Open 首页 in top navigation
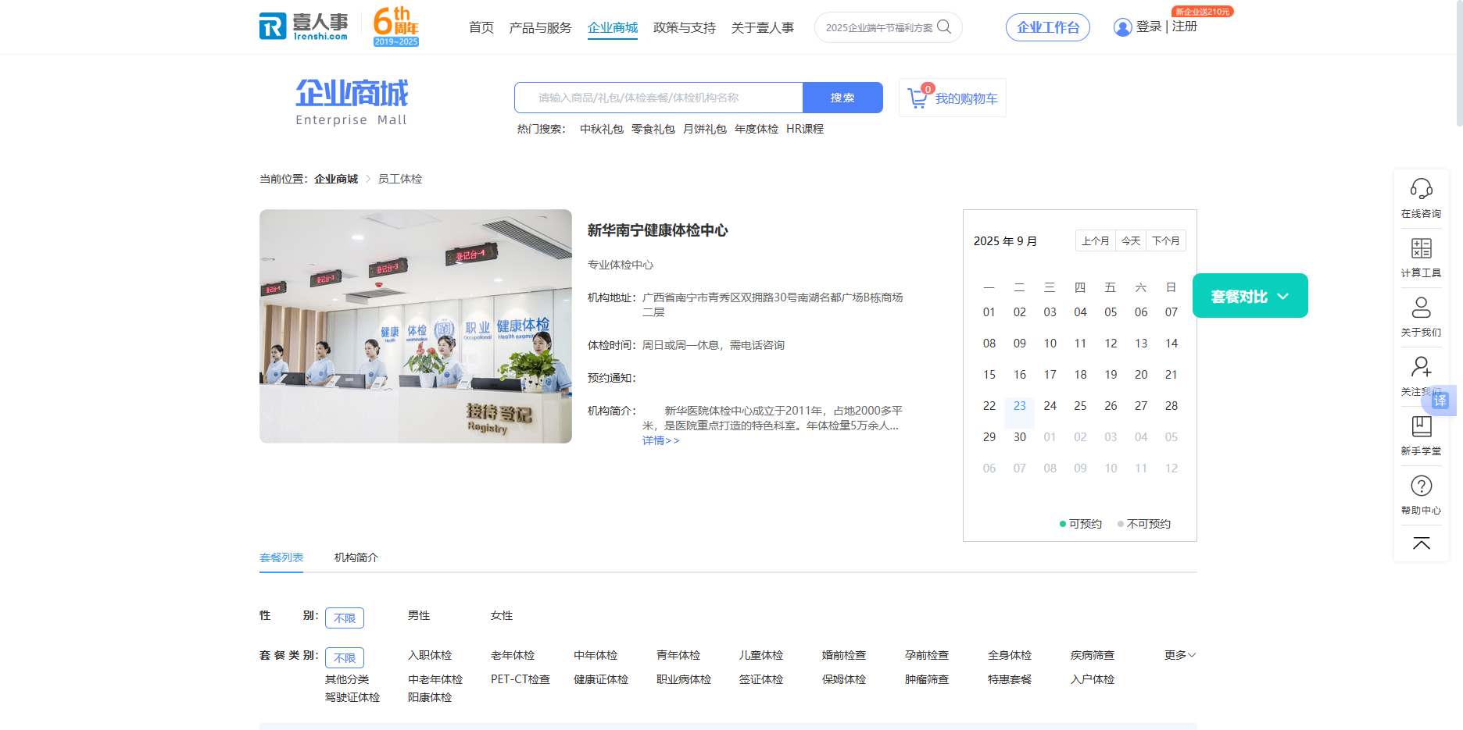 click(481, 28)
